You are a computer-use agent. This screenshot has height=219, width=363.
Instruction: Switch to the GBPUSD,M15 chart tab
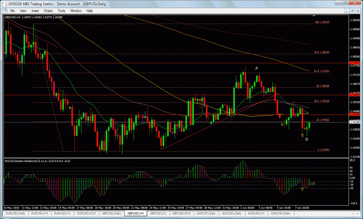pyautogui.click(x=181, y=213)
